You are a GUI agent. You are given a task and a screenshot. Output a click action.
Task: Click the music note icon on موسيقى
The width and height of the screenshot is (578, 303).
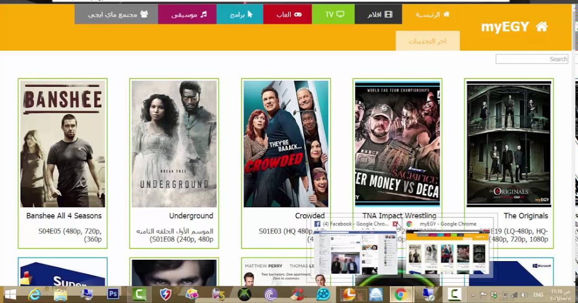204,13
